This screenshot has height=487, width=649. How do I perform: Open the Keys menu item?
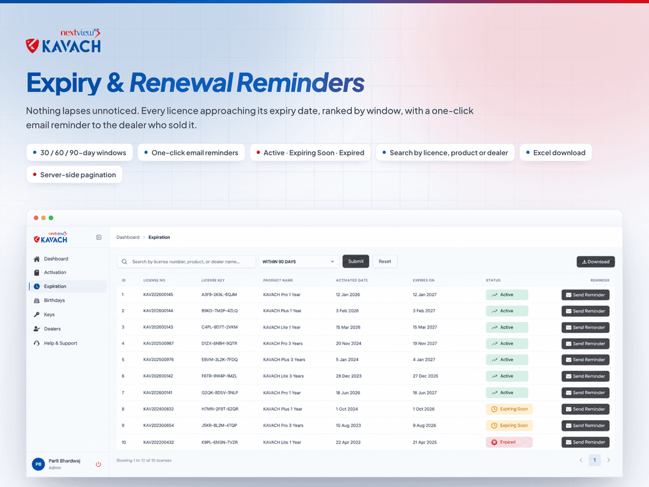[68, 315]
